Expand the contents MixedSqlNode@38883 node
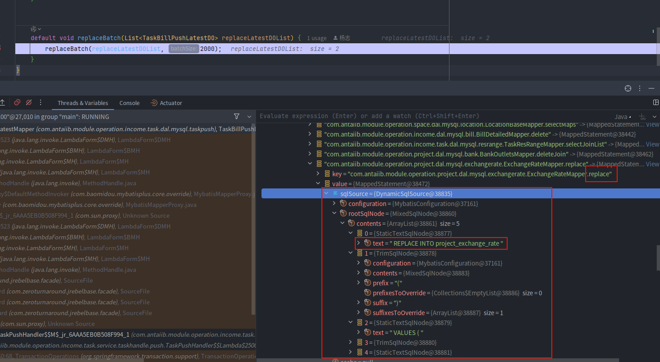Image resolution: width=660 pixels, height=362 pixels. pos(358,273)
